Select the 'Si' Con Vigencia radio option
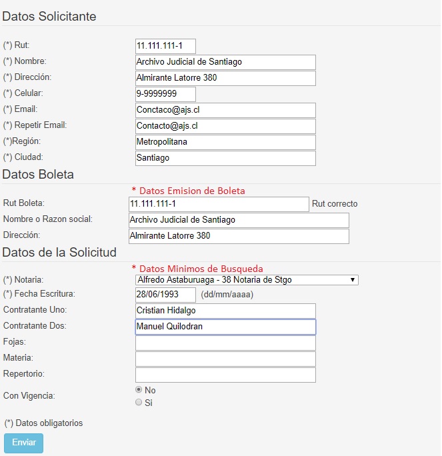The height and width of the screenshot is (456, 442). point(139,403)
